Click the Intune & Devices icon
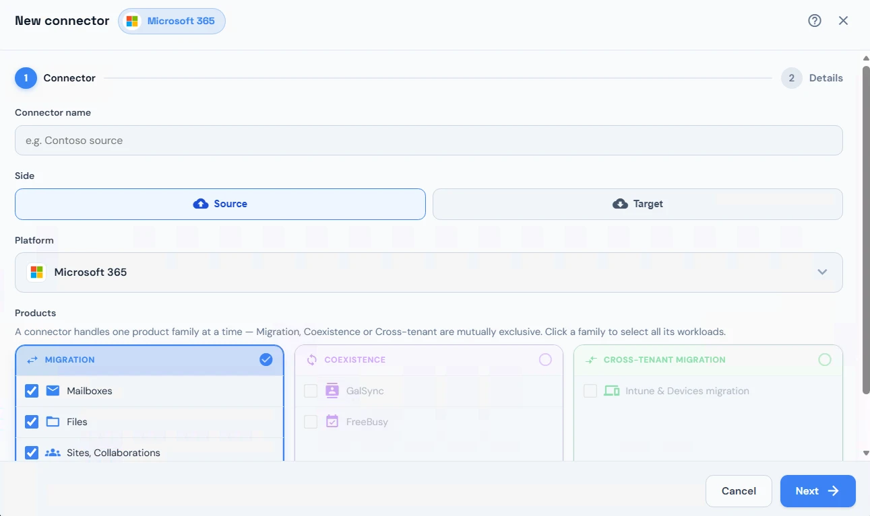This screenshot has height=516, width=870. point(611,391)
